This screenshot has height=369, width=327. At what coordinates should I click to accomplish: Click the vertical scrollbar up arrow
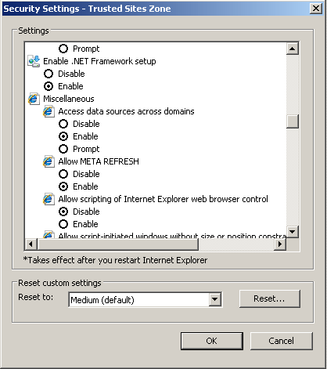tap(293, 49)
